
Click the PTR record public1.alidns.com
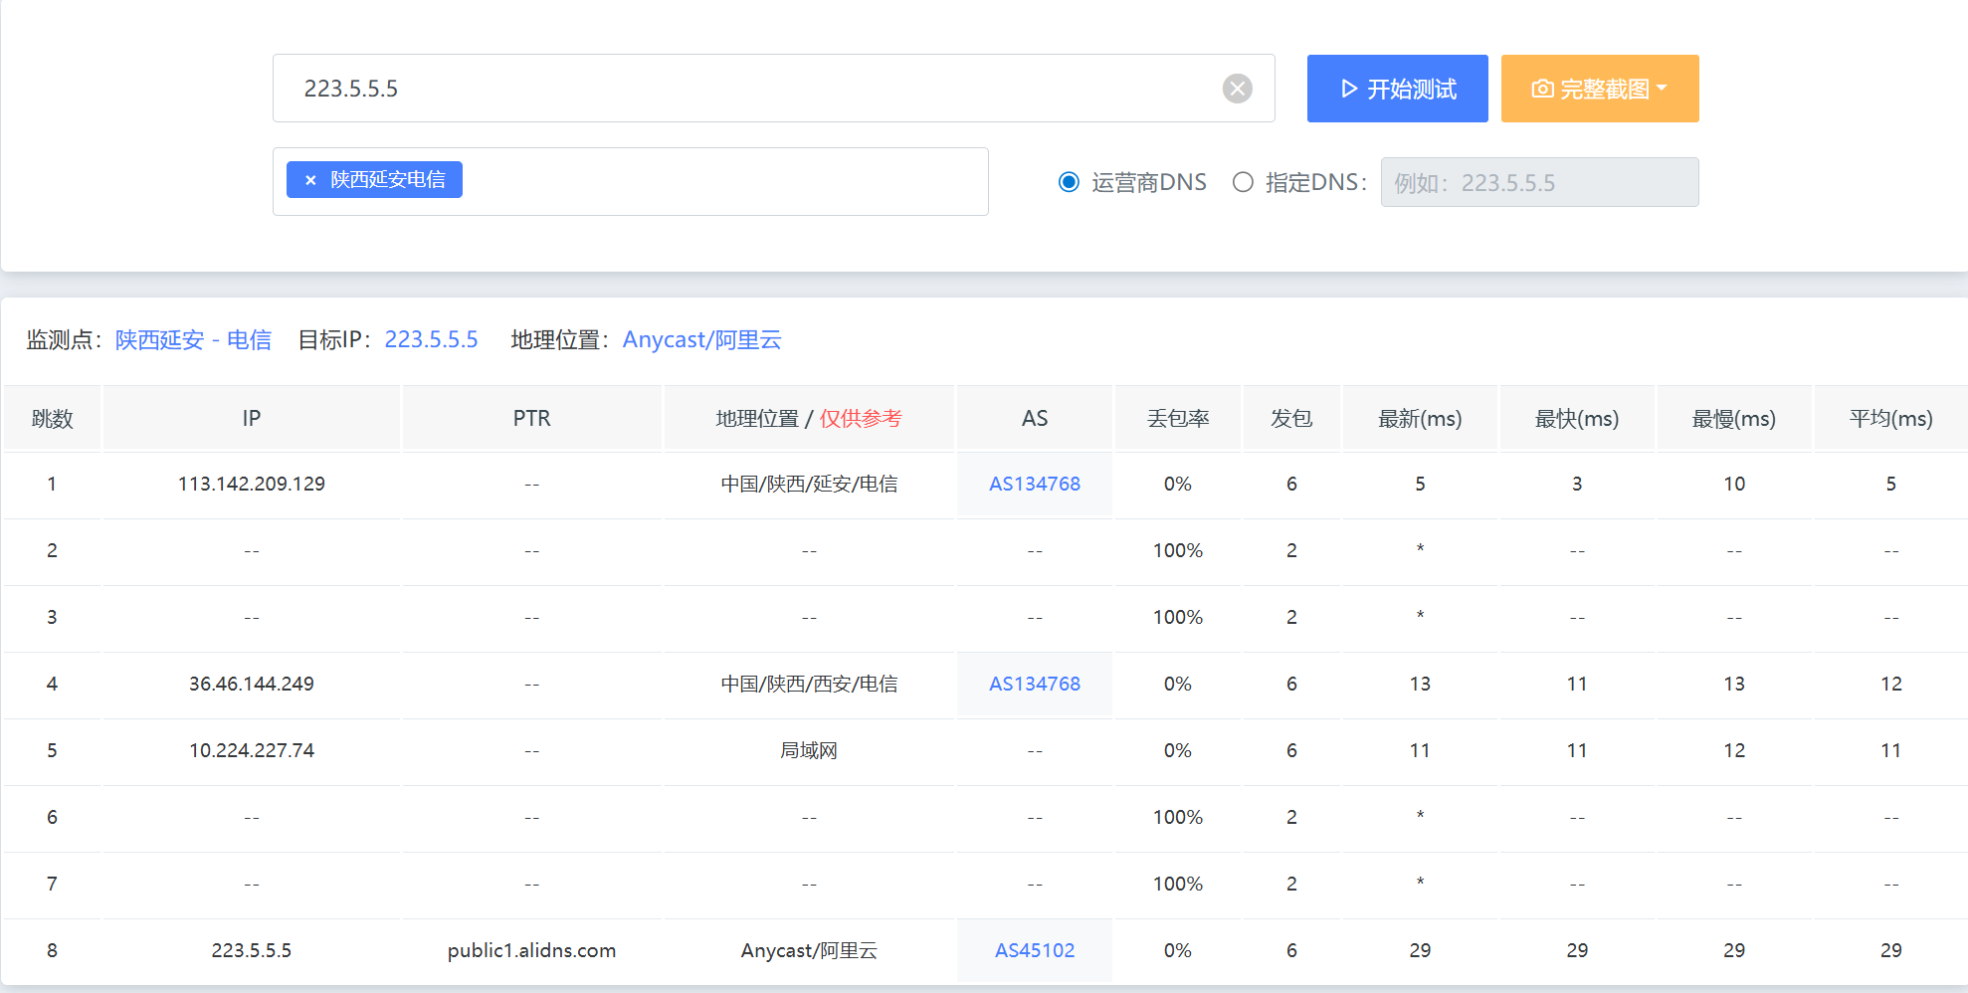pyautogui.click(x=532, y=950)
